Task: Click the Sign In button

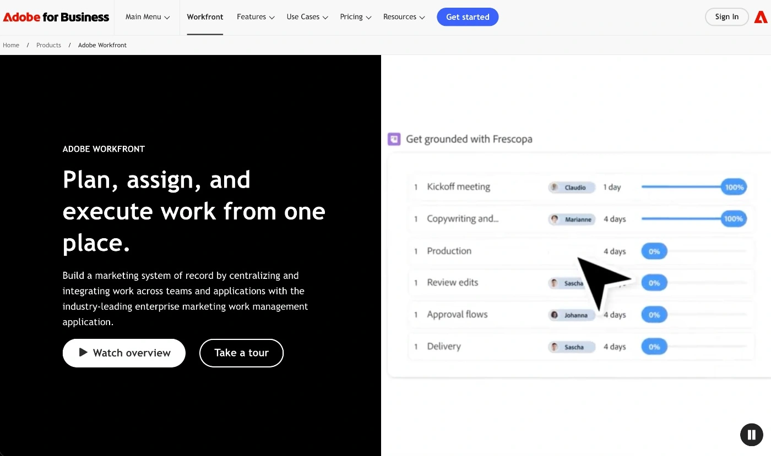Action: click(x=726, y=17)
